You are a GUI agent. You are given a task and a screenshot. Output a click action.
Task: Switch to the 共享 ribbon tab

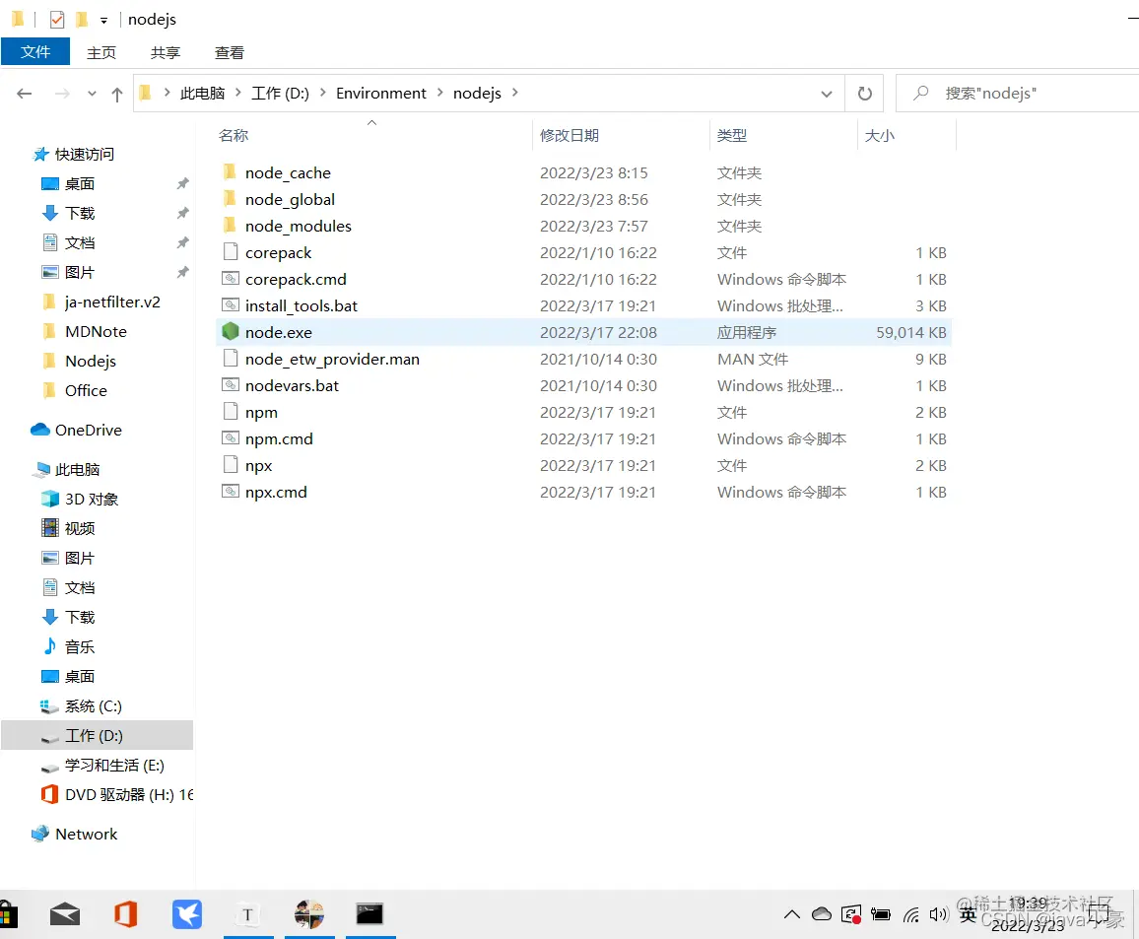click(165, 52)
